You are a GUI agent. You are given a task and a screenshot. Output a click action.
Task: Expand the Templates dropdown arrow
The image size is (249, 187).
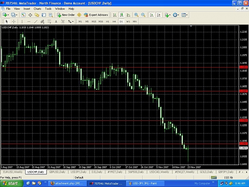pyautogui.click(x=187, y=15)
